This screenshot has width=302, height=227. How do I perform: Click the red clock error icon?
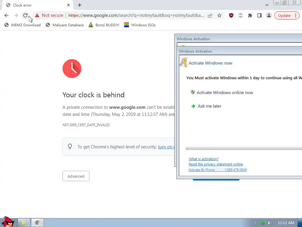72,69
